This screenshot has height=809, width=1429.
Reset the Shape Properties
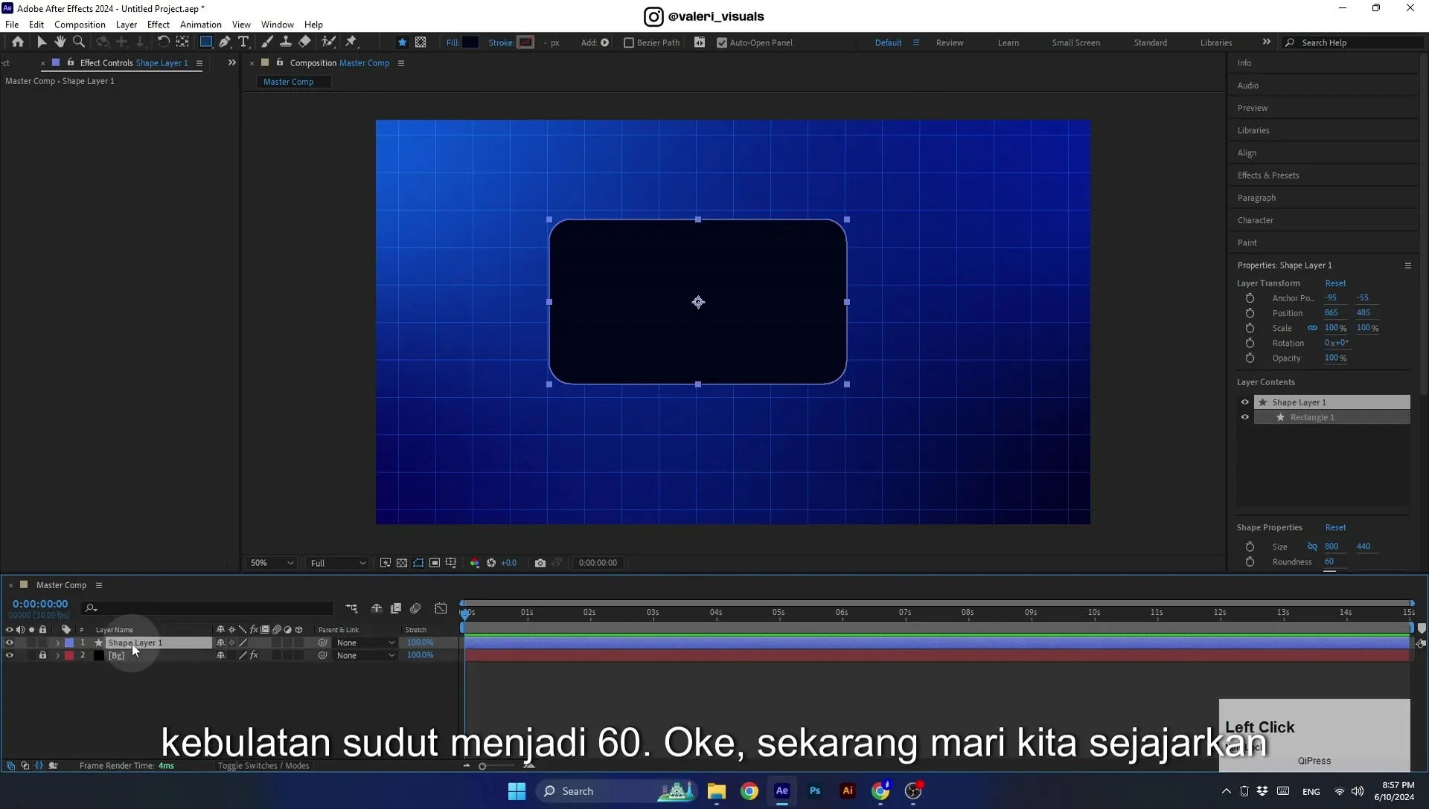1335,528
